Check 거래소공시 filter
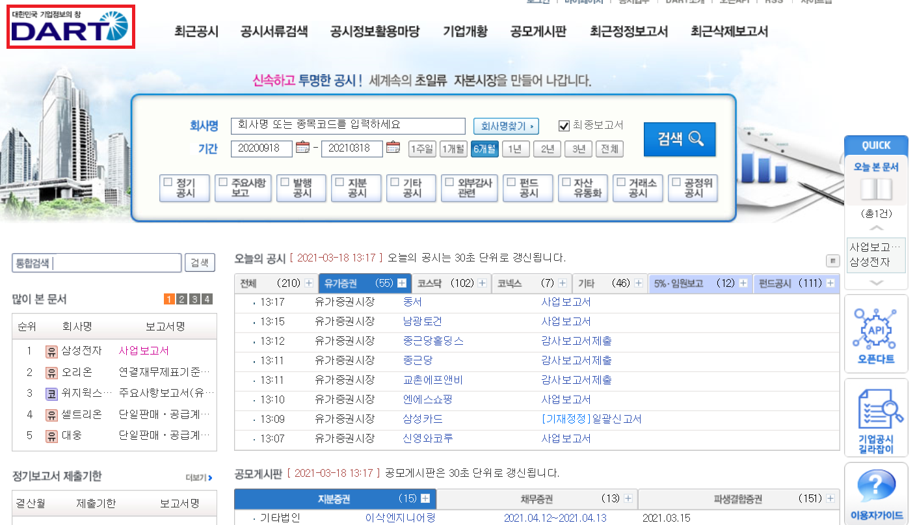Viewport: 915px width, 525px height. click(620, 183)
